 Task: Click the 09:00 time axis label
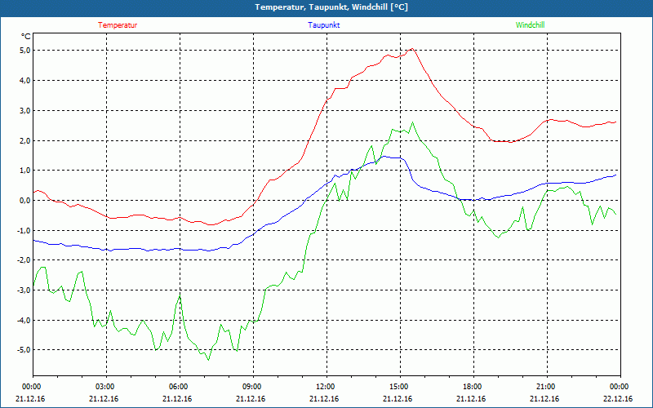[x=253, y=386]
